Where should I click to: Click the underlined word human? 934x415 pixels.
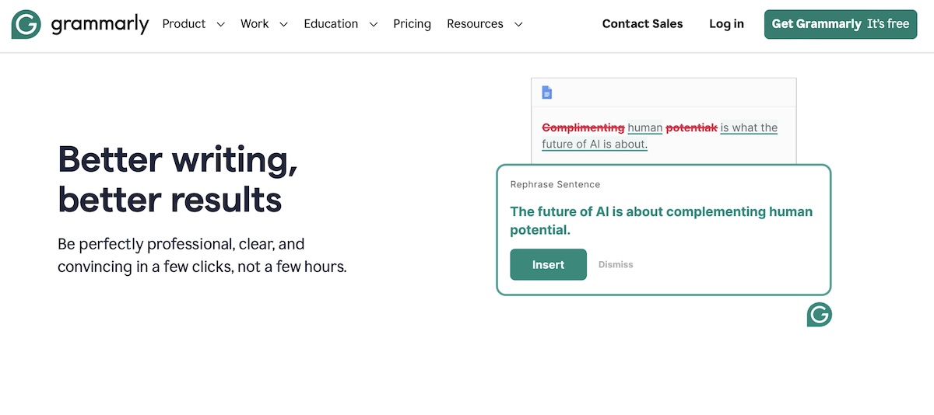click(x=644, y=127)
